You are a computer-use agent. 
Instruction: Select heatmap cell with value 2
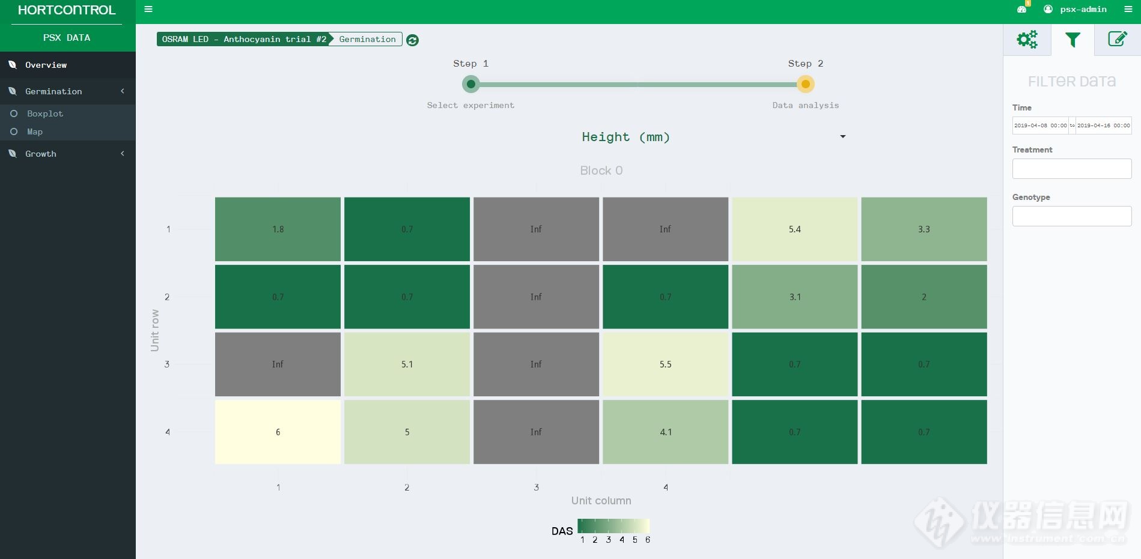pyautogui.click(x=924, y=297)
